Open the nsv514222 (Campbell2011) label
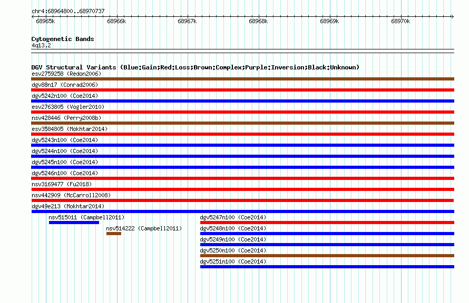The width and height of the screenshot is (469, 303). pos(144,228)
